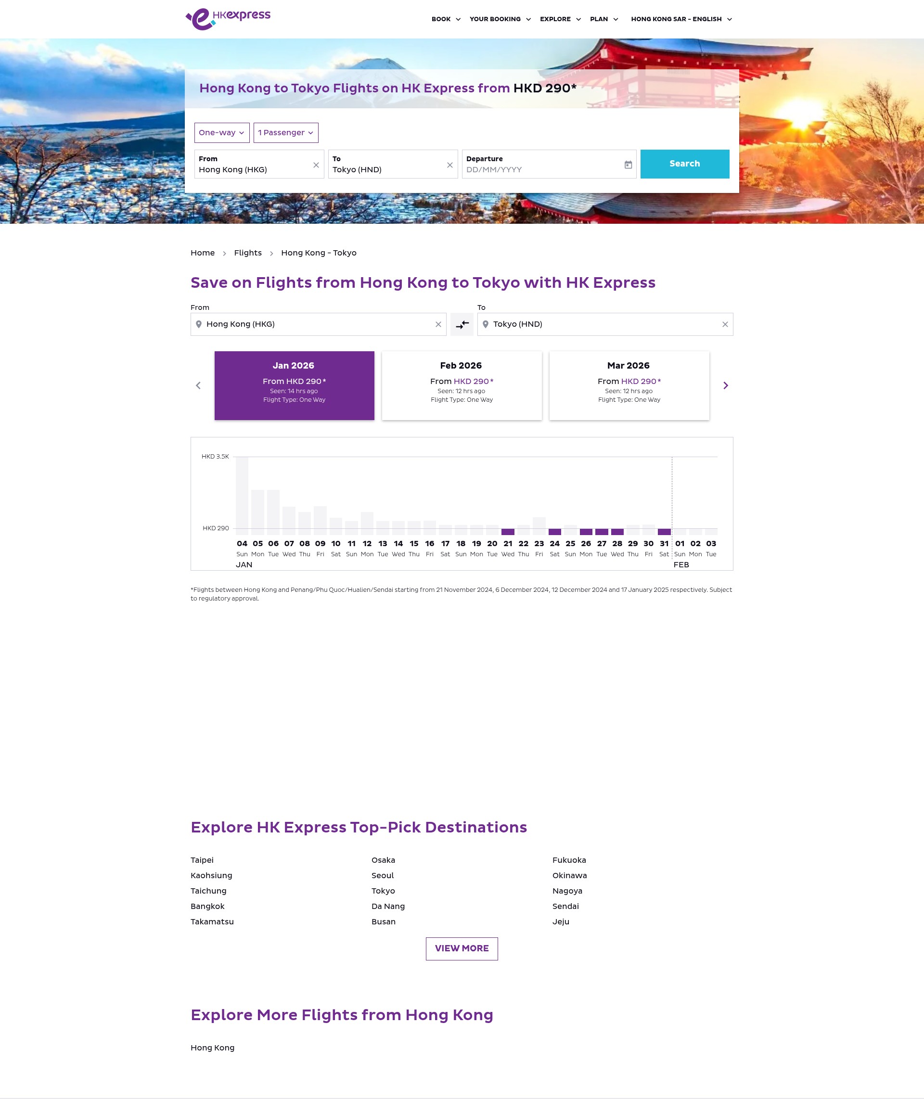Click the VIEW MORE button
This screenshot has height=1100, width=924.
(x=462, y=948)
